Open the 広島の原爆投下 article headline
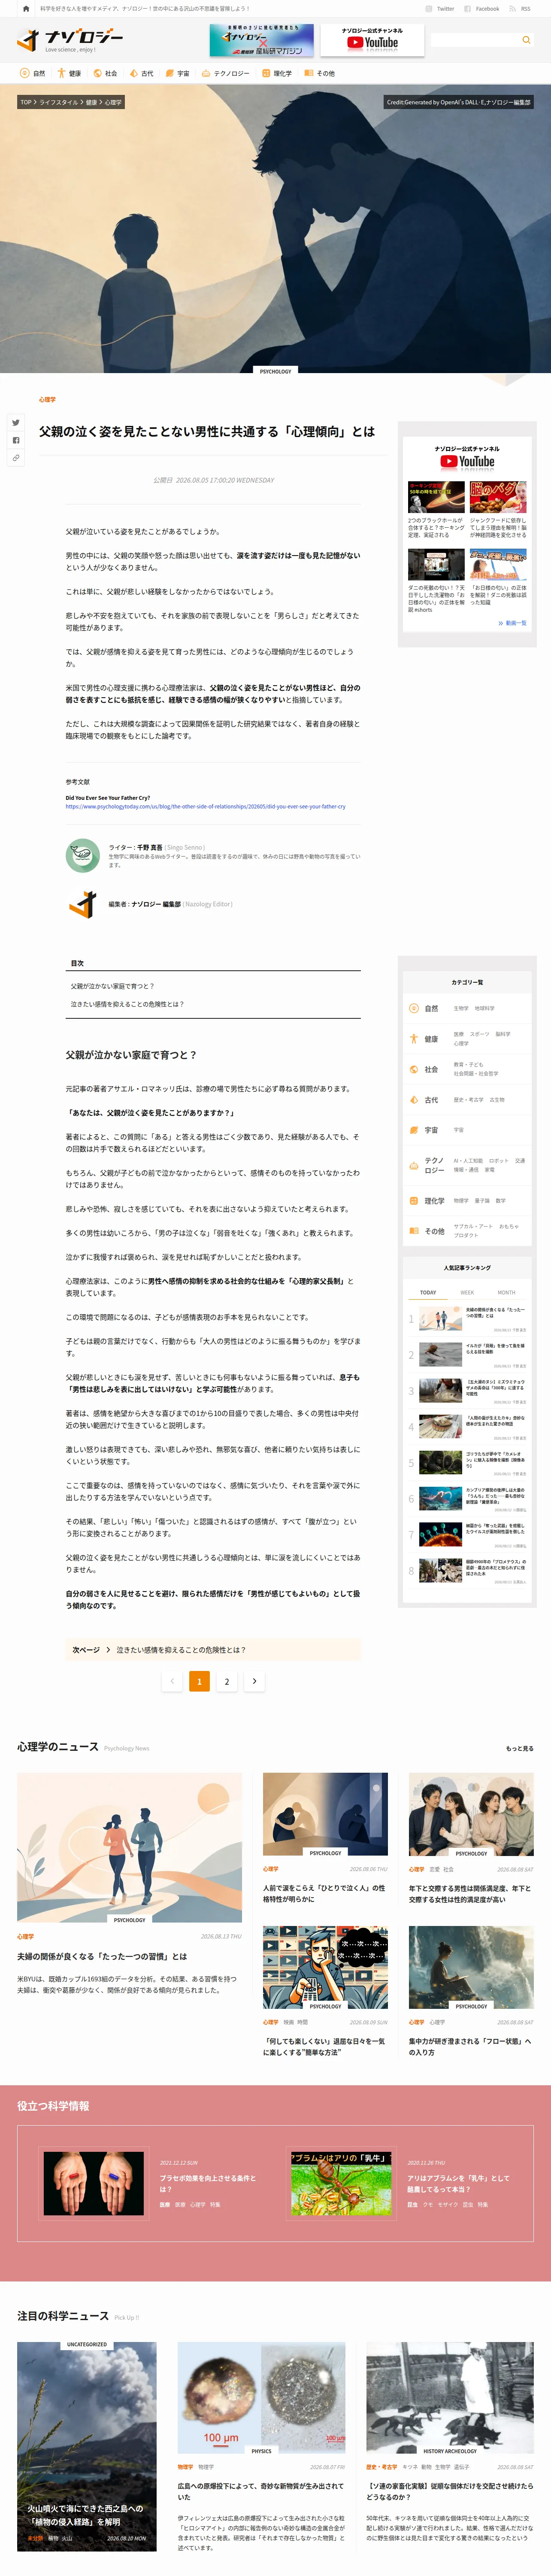The height and width of the screenshot is (2576, 551). 261,2491
